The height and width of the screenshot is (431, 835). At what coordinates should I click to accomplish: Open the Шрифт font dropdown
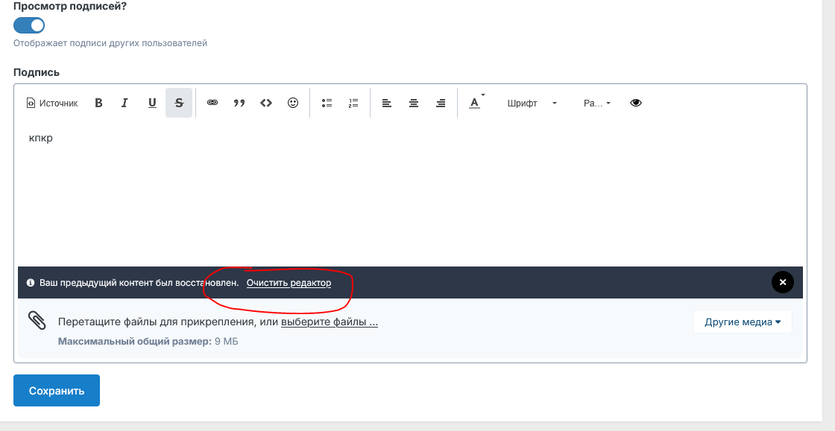tap(532, 103)
